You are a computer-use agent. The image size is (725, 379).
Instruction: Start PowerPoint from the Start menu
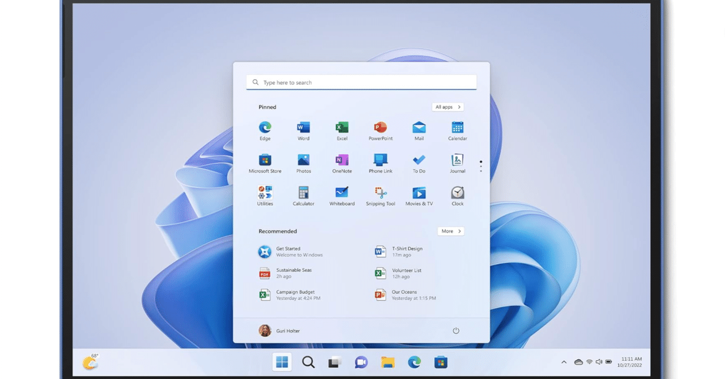(x=381, y=131)
